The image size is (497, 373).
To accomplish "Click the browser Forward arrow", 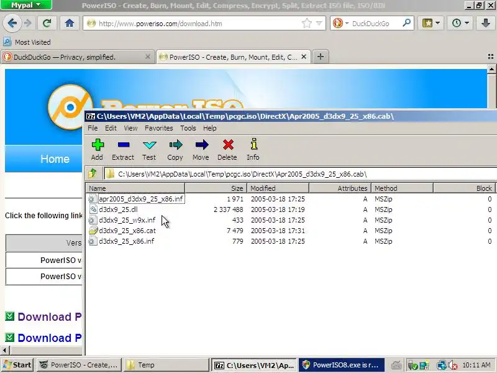I will click(28, 23).
